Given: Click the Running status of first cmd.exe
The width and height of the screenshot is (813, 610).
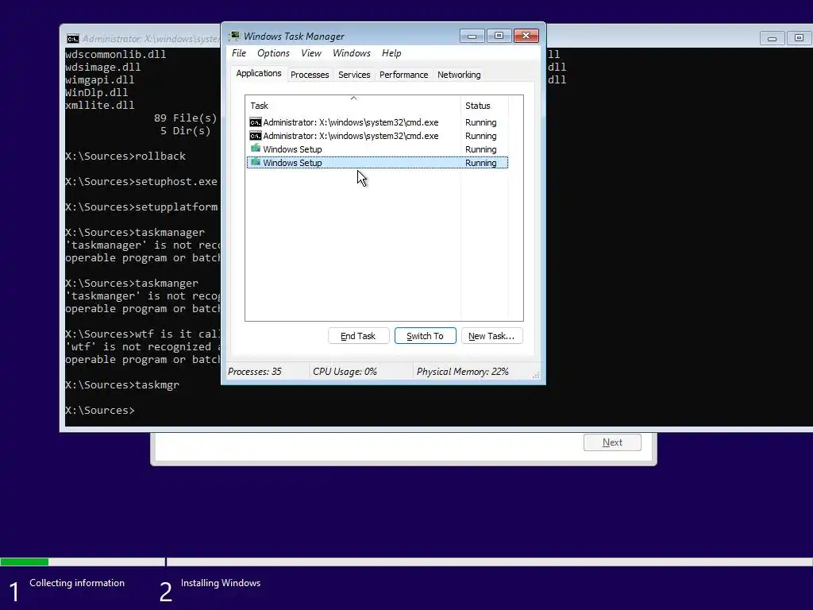Looking at the screenshot, I should pyautogui.click(x=480, y=122).
